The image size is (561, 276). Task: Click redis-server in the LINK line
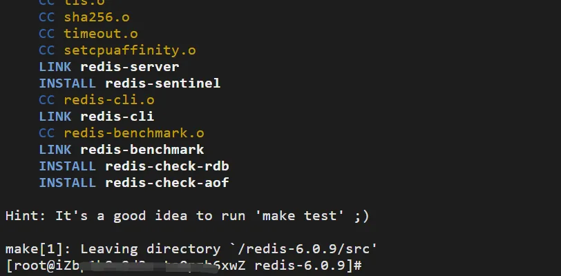(x=130, y=67)
